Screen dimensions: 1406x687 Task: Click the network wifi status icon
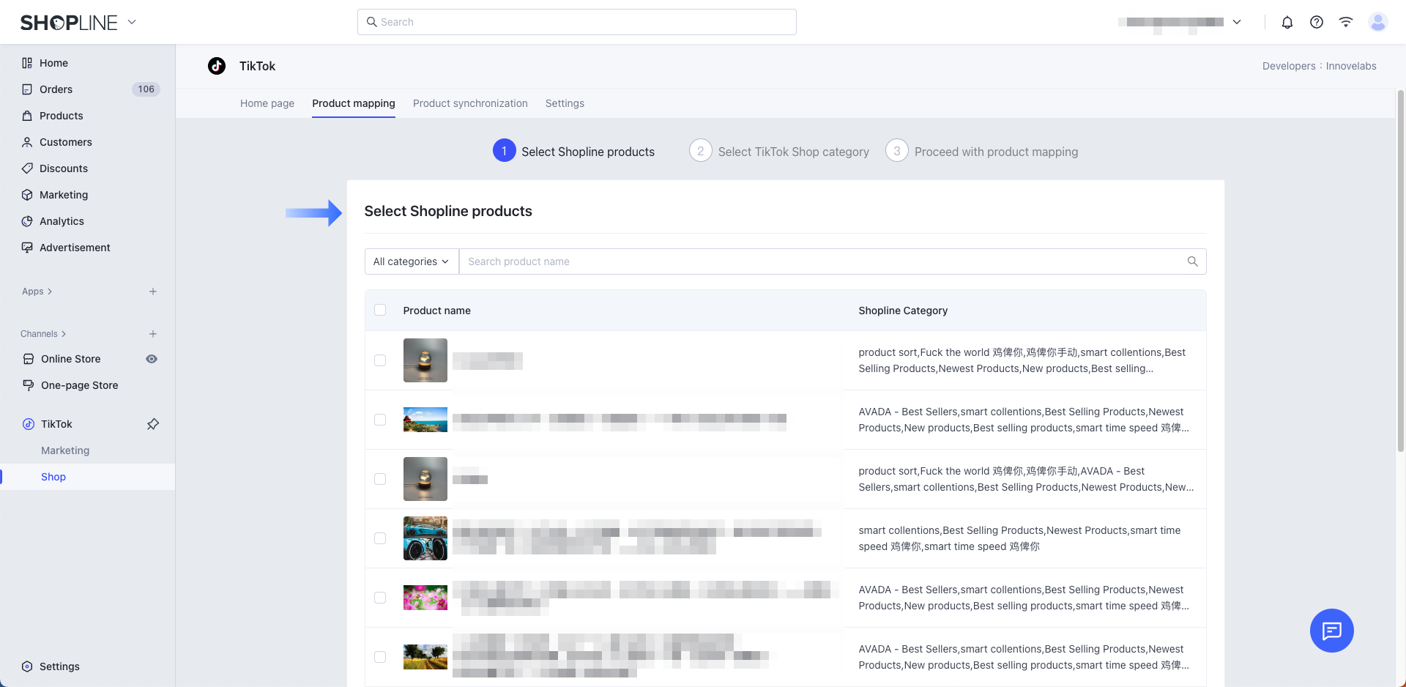coord(1345,22)
